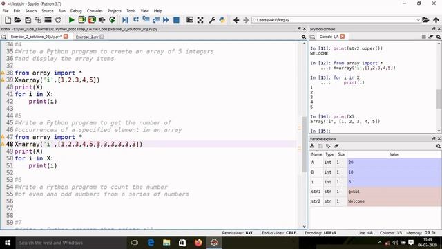Close the Exercise_2.py tab

coord(102,37)
